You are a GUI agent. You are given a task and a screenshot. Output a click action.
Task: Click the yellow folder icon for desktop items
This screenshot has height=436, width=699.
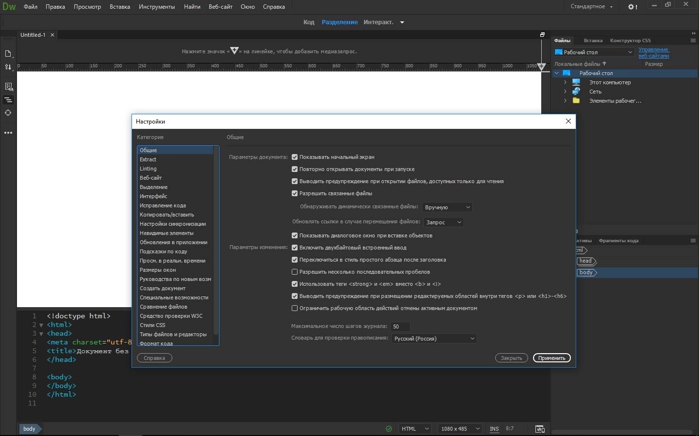point(576,101)
